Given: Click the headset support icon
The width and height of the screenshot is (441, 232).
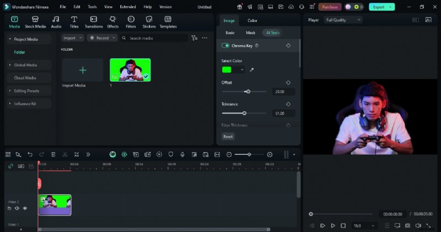Looking at the screenshot, I should pos(302,7).
